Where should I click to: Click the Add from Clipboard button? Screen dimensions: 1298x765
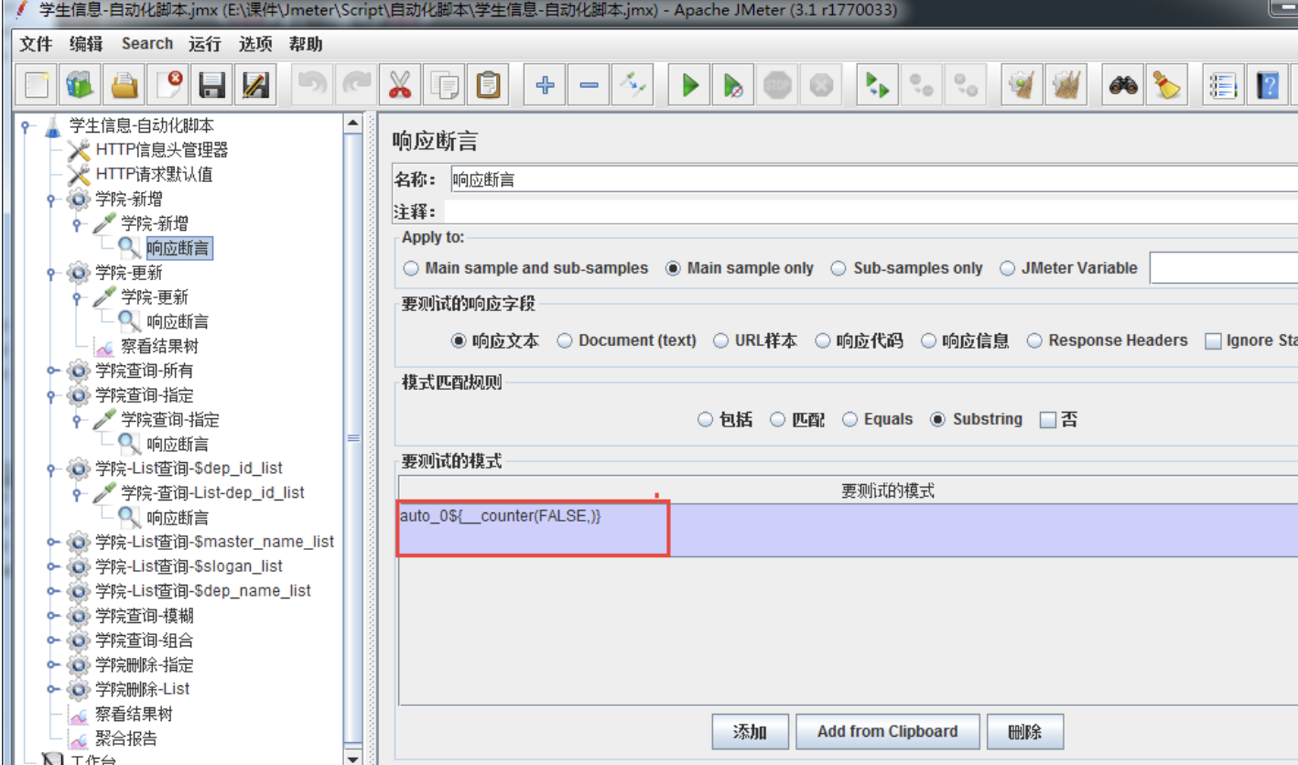[887, 731]
